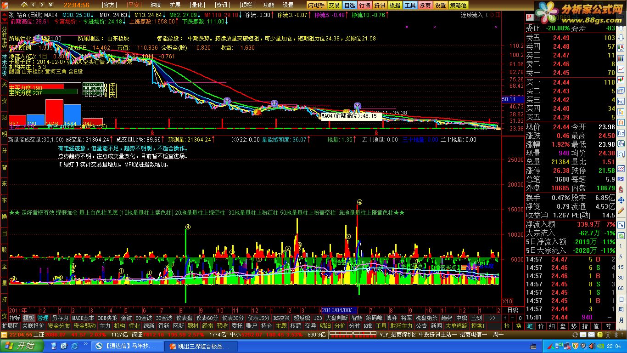Select the 大单追踪 tab
This screenshot has width=627, height=353.
click(x=457, y=325)
